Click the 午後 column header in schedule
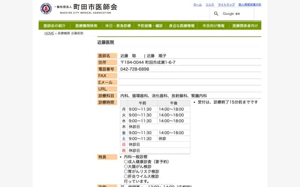The image size is (300, 187). (x=173, y=103)
